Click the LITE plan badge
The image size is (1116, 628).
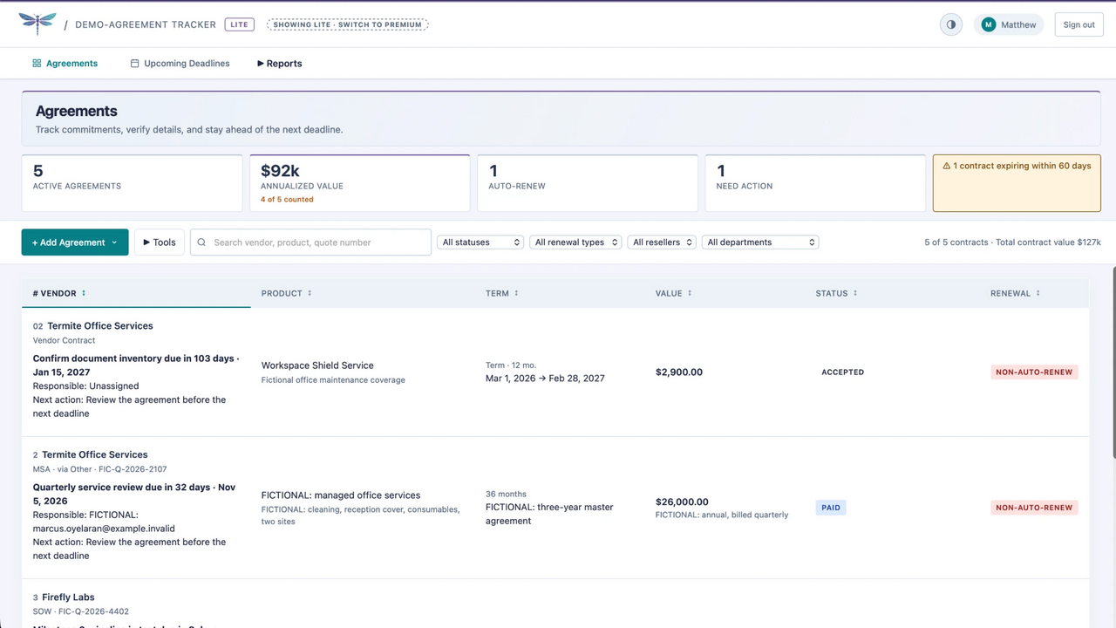(239, 24)
